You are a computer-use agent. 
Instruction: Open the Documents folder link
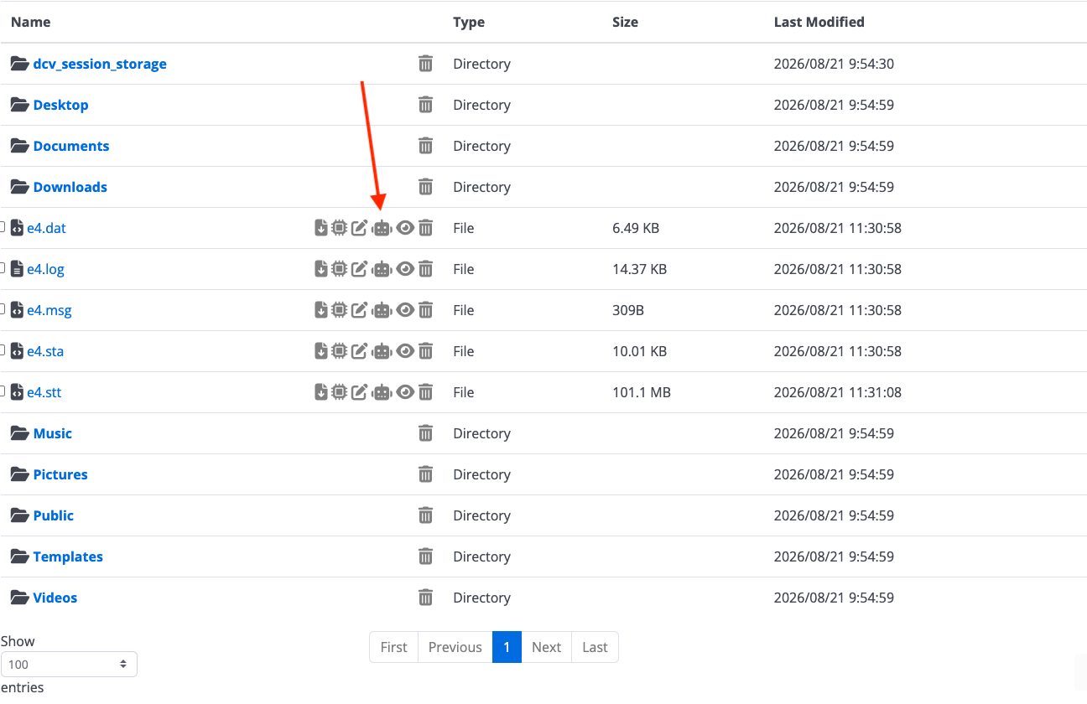click(x=71, y=146)
